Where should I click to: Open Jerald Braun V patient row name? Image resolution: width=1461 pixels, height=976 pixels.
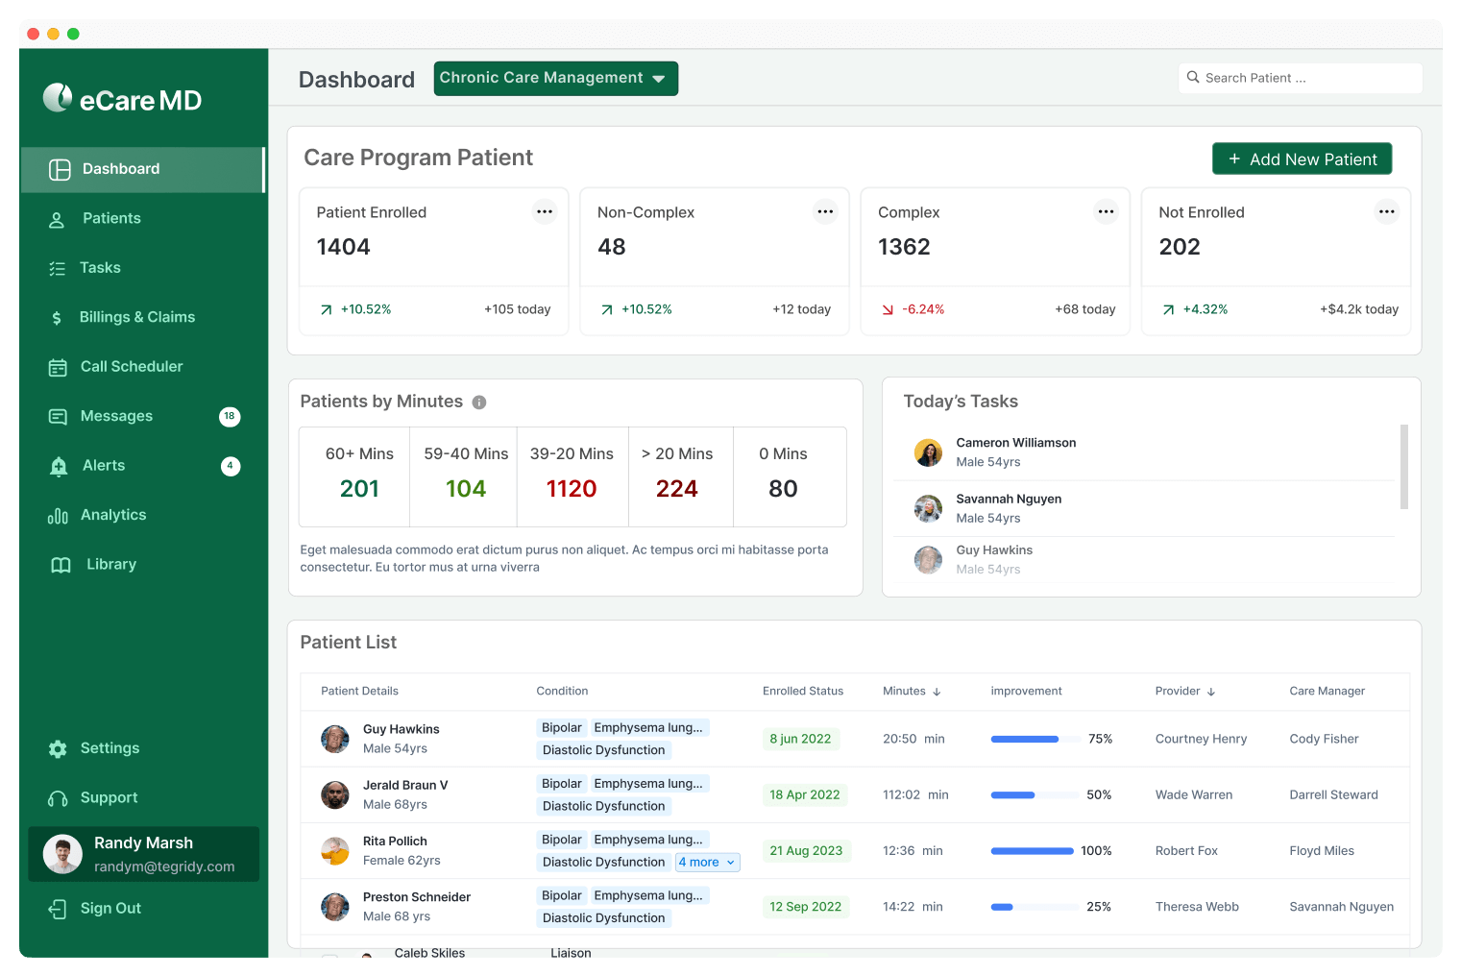tap(405, 785)
